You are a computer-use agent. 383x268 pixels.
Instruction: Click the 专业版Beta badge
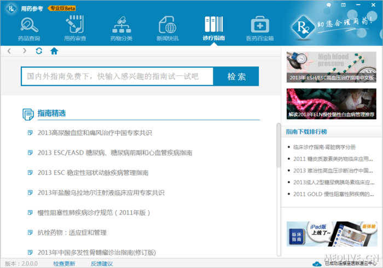pyautogui.click(x=62, y=8)
